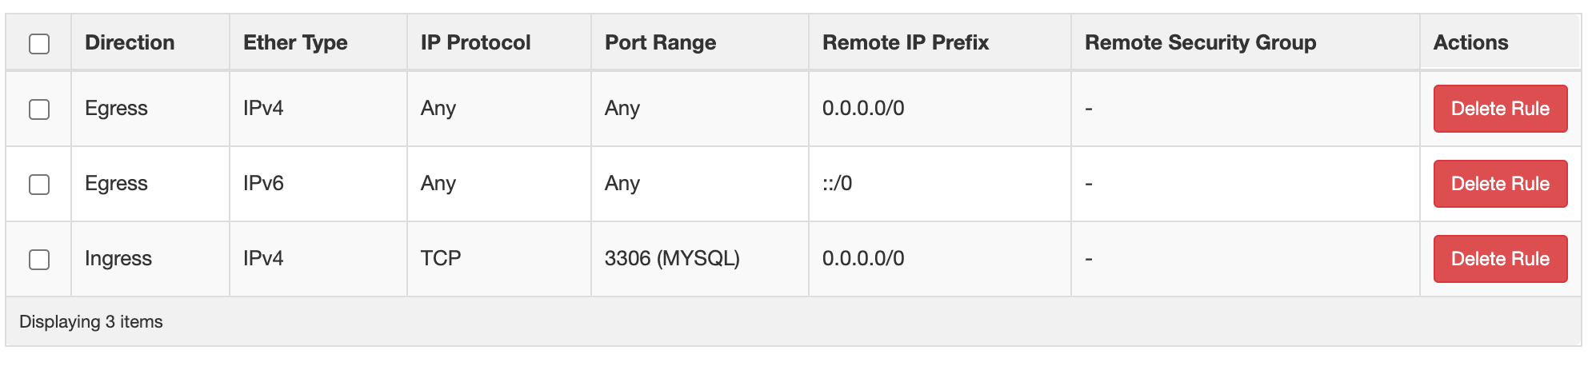
Task: Toggle the select-all checkbox in the header
Action: tap(39, 43)
